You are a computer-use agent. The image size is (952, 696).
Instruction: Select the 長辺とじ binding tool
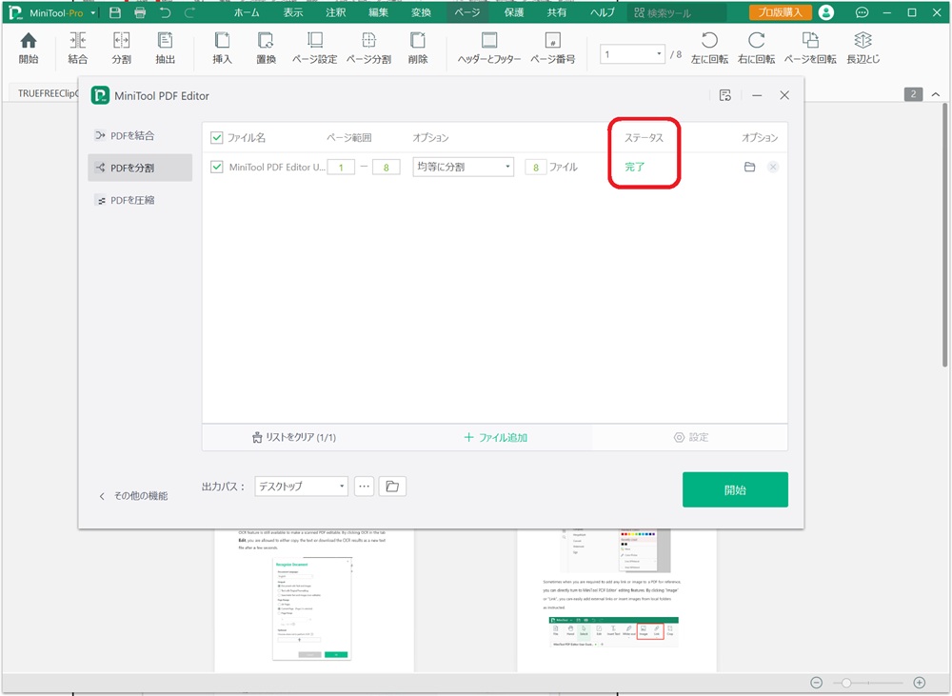click(x=863, y=48)
